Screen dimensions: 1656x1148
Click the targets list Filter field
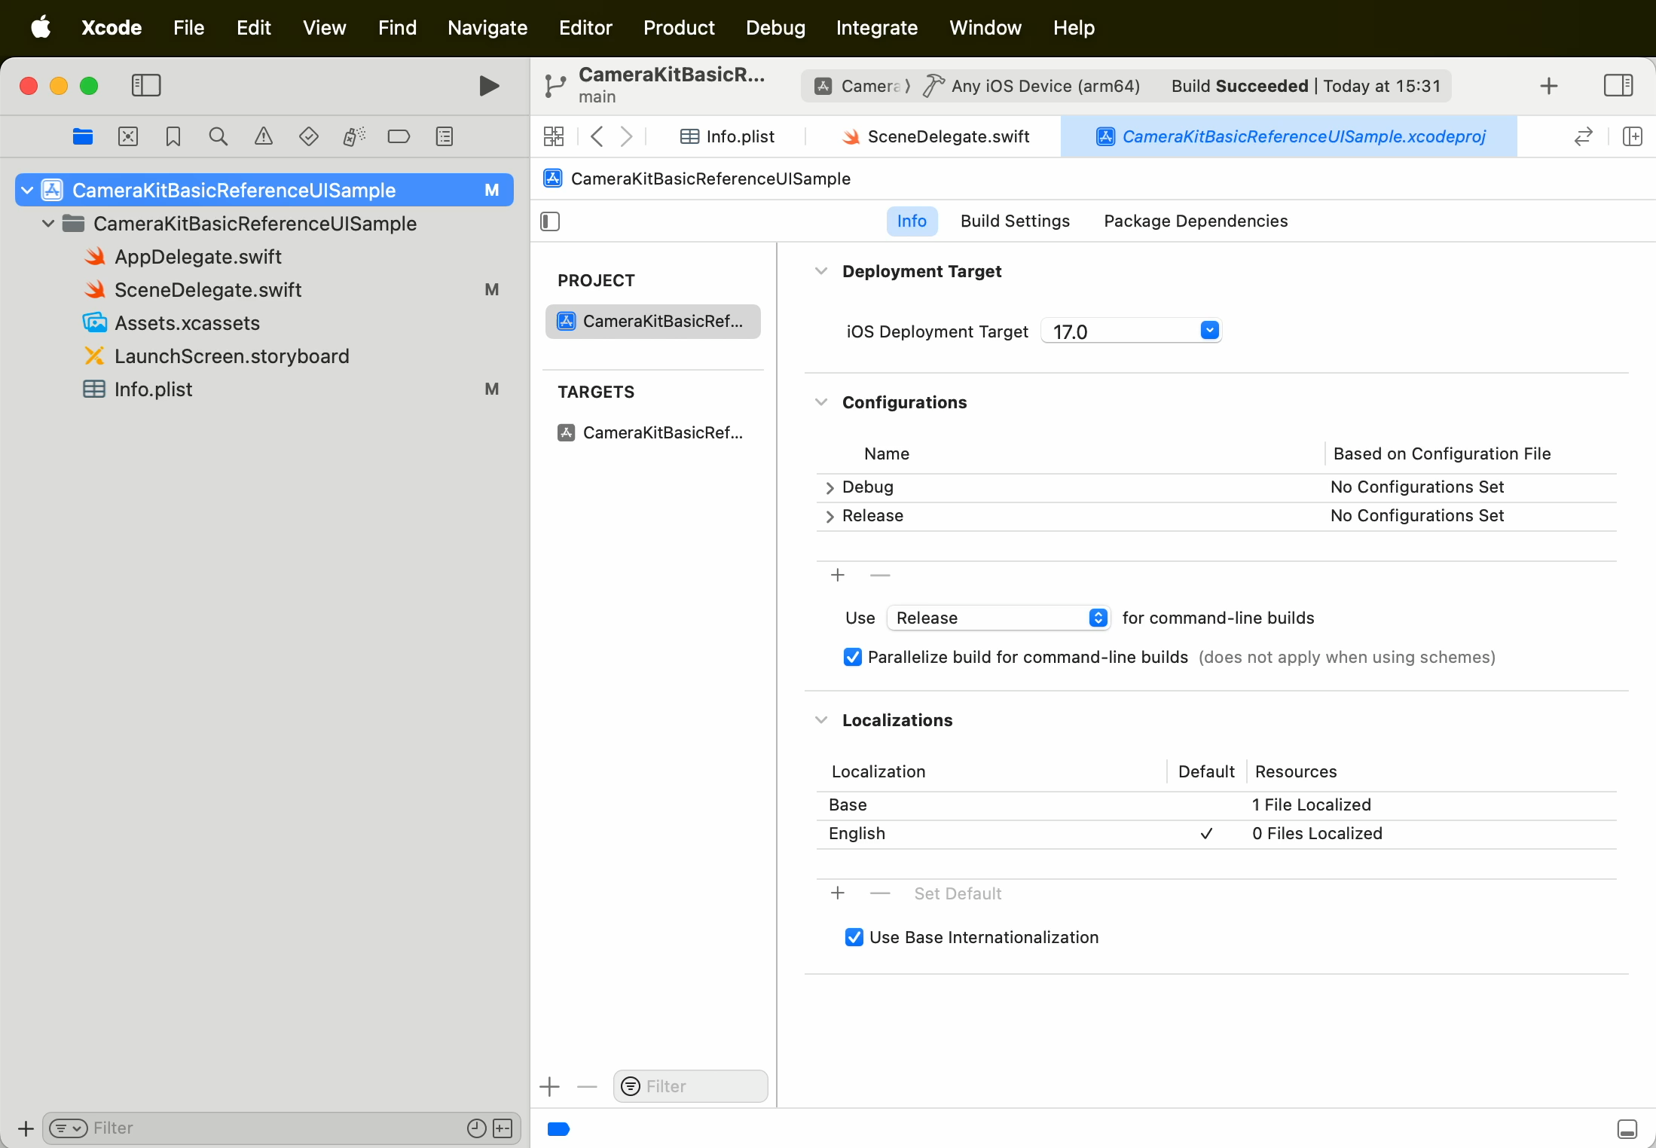[x=699, y=1085]
